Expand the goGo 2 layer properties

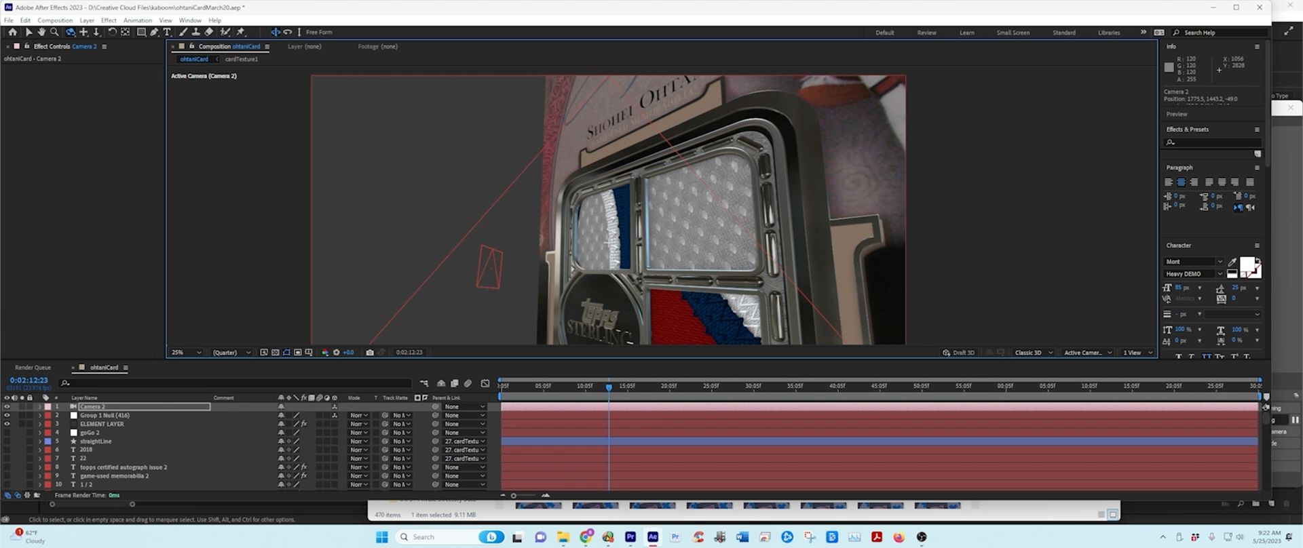coord(39,433)
